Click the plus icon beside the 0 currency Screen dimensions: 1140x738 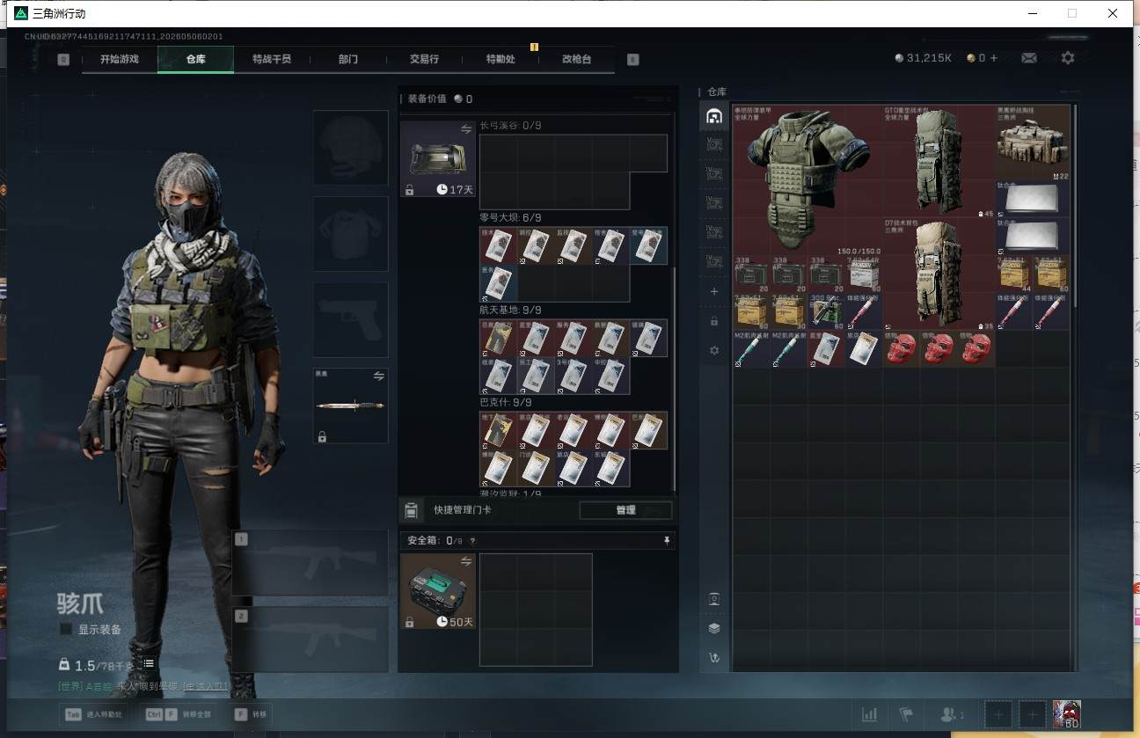tap(994, 58)
